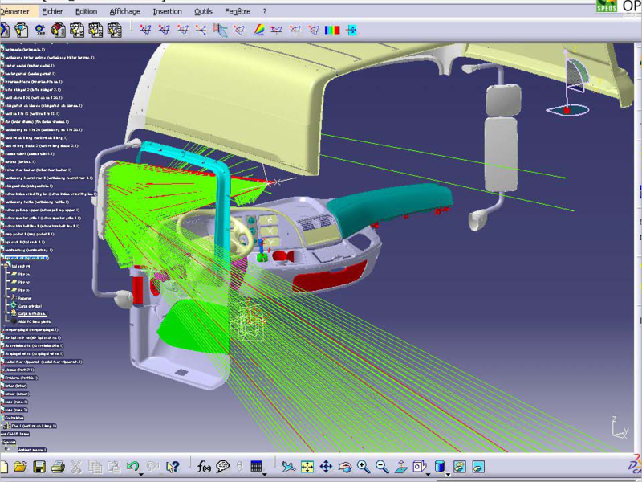Click the Open file folder icon
Screen dimensions: 642x482
coord(21,466)
